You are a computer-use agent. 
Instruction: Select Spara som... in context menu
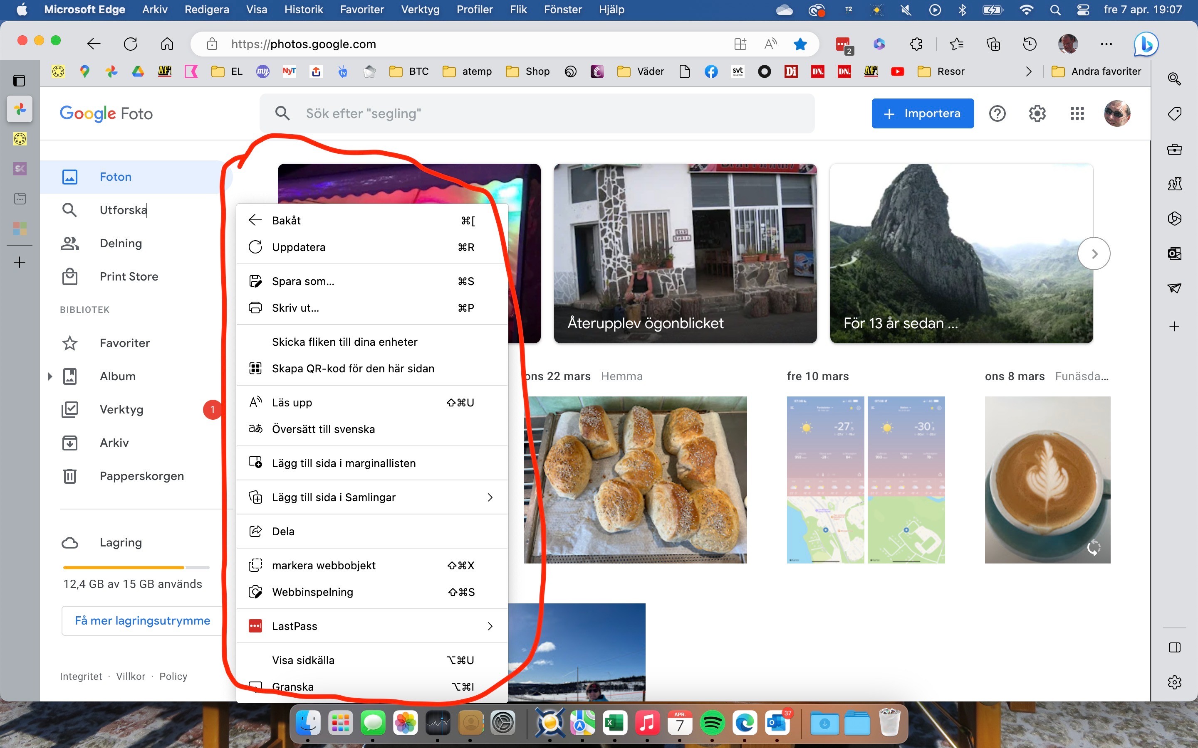coord(303,281)
